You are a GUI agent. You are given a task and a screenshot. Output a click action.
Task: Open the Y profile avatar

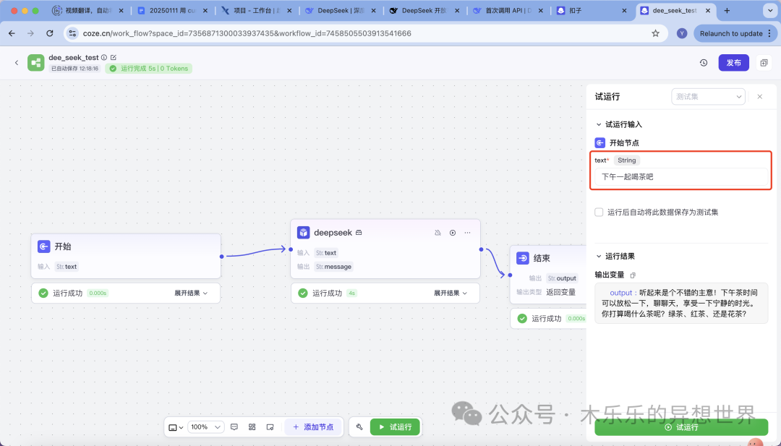coord(682,33)
